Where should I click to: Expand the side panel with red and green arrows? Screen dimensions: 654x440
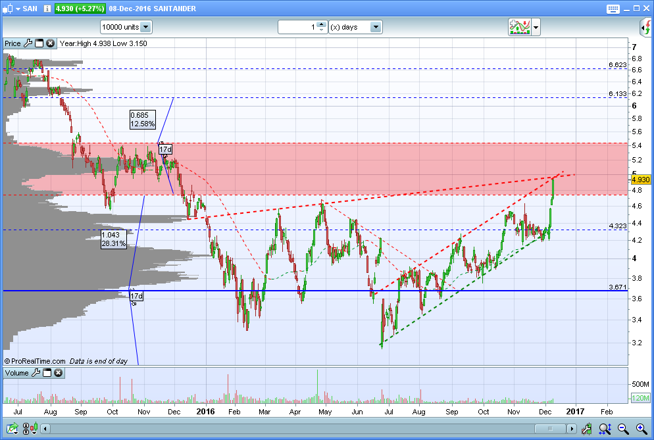645,28
